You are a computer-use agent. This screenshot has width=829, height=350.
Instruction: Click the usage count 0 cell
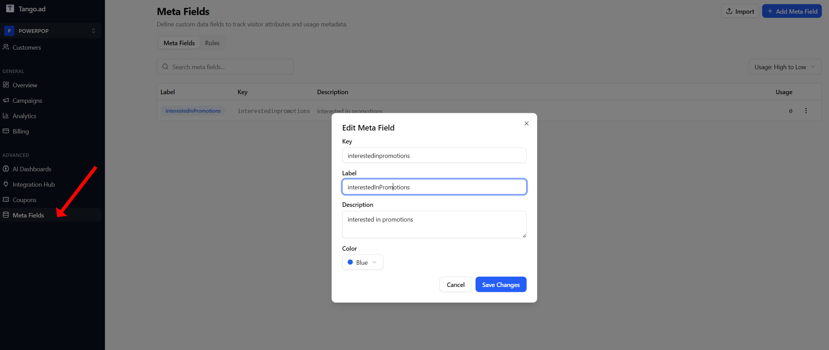[791, 111]
